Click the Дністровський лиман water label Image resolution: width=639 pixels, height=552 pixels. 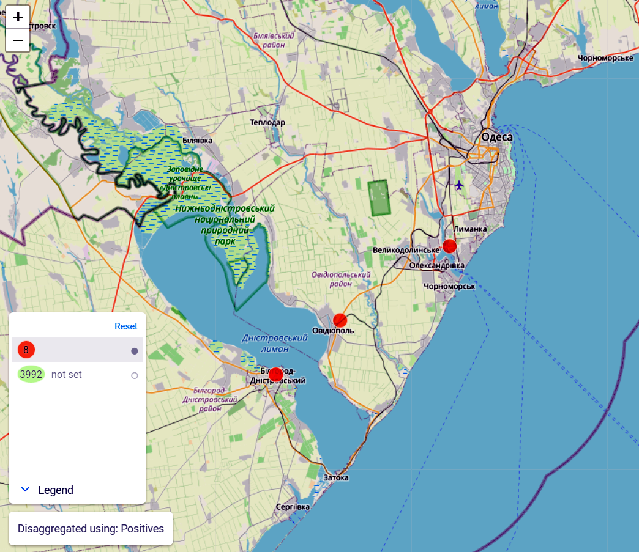275,344
